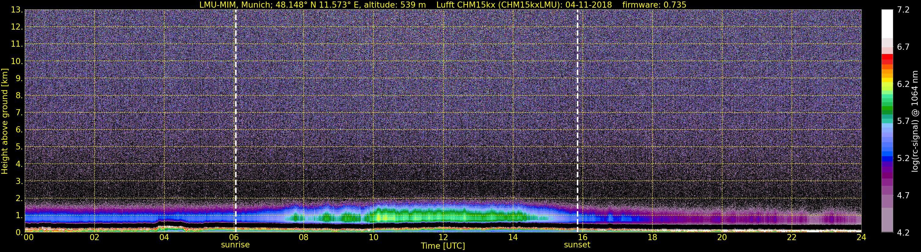Click time axis tick label '04'
This screenshot has height=252, width=921.
[164, 237]
